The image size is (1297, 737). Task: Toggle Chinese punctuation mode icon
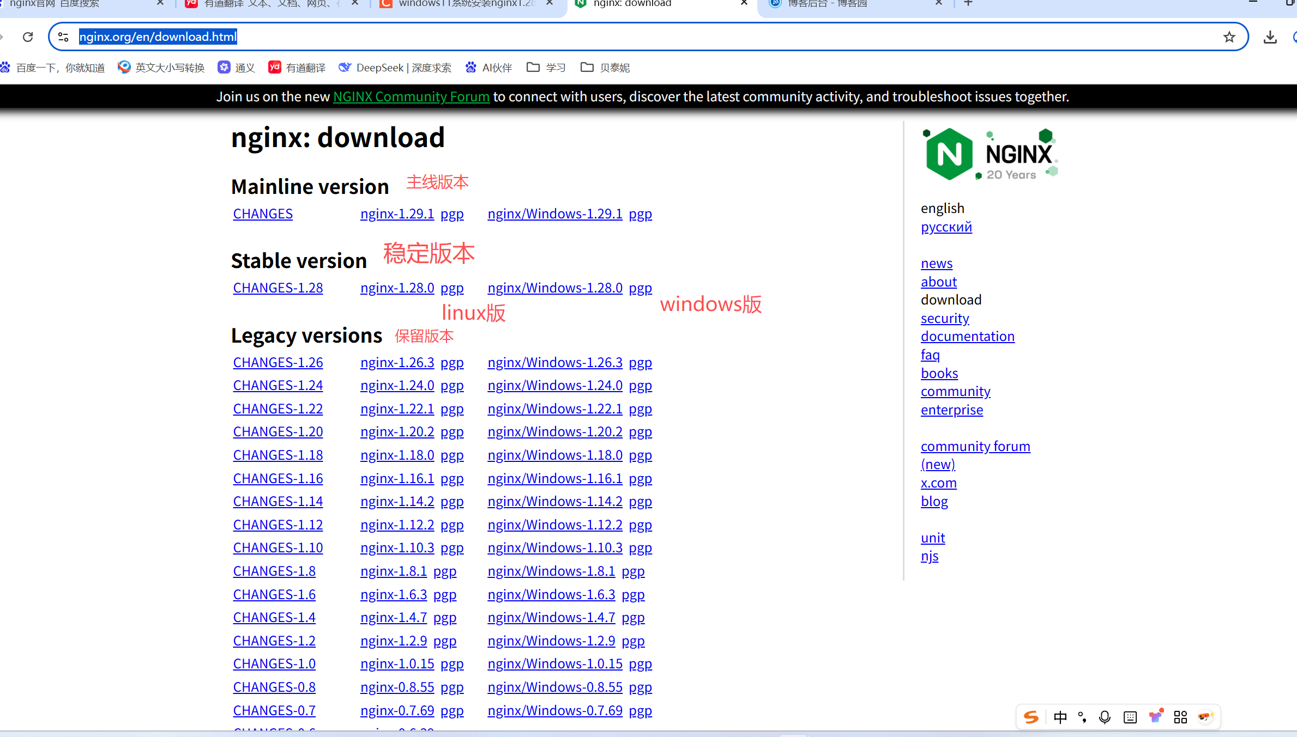coord(1082,717)
